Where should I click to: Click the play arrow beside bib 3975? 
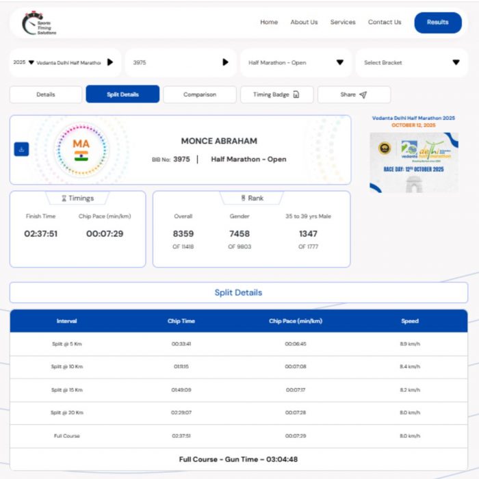(225, 62)
